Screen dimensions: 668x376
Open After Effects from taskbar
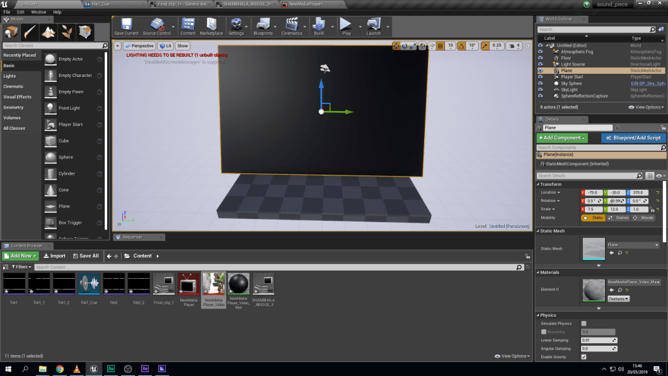point(145,369)
